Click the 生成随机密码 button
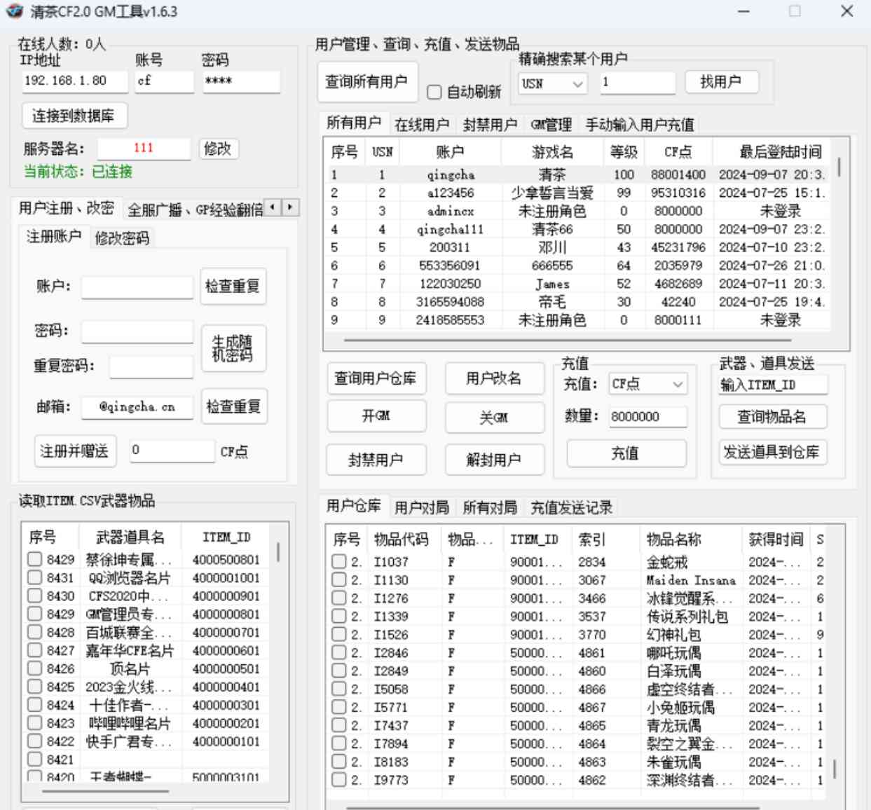This screenshot has width=871, height=810. [233, 348]
